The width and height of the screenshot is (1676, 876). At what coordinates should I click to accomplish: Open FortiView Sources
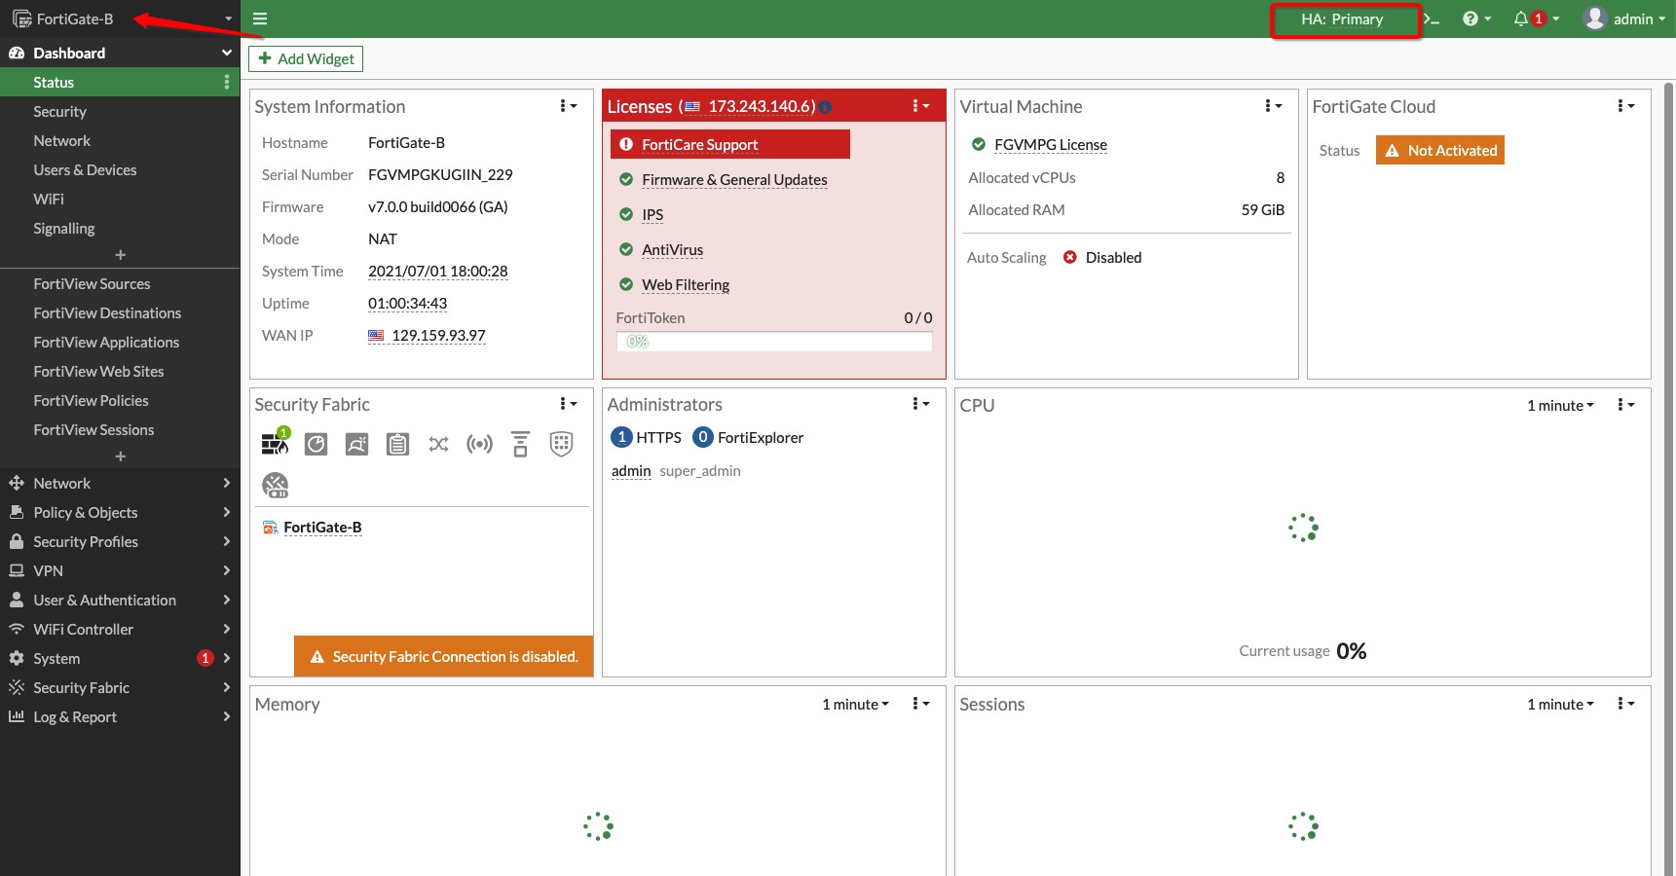120,284
